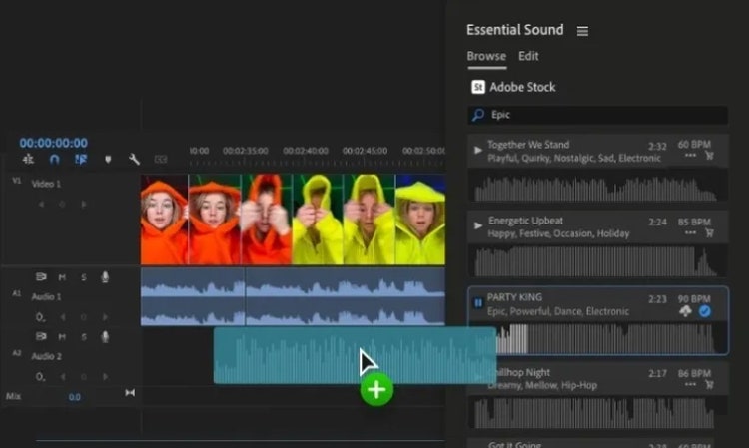Pause the PARTY KING preview
Image resolution: width=749 pixels, height=448 pixels.
(x=478, y=301)
